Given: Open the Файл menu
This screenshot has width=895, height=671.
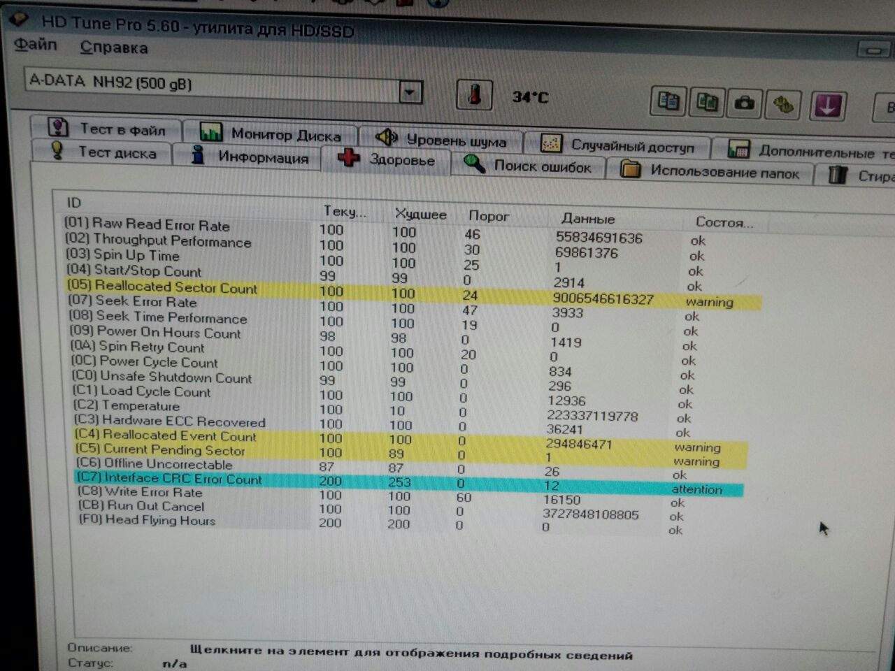Looking at the screenshot, I should click(36, 45).
